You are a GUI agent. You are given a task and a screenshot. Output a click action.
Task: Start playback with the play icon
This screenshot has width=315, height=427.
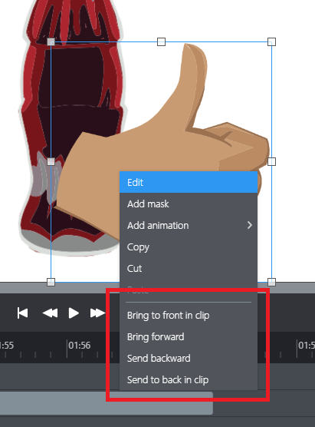click(74, 313)
